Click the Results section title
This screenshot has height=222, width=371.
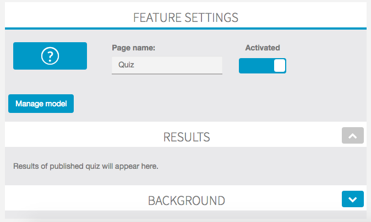pyautogui.click(x=186, y=136)
